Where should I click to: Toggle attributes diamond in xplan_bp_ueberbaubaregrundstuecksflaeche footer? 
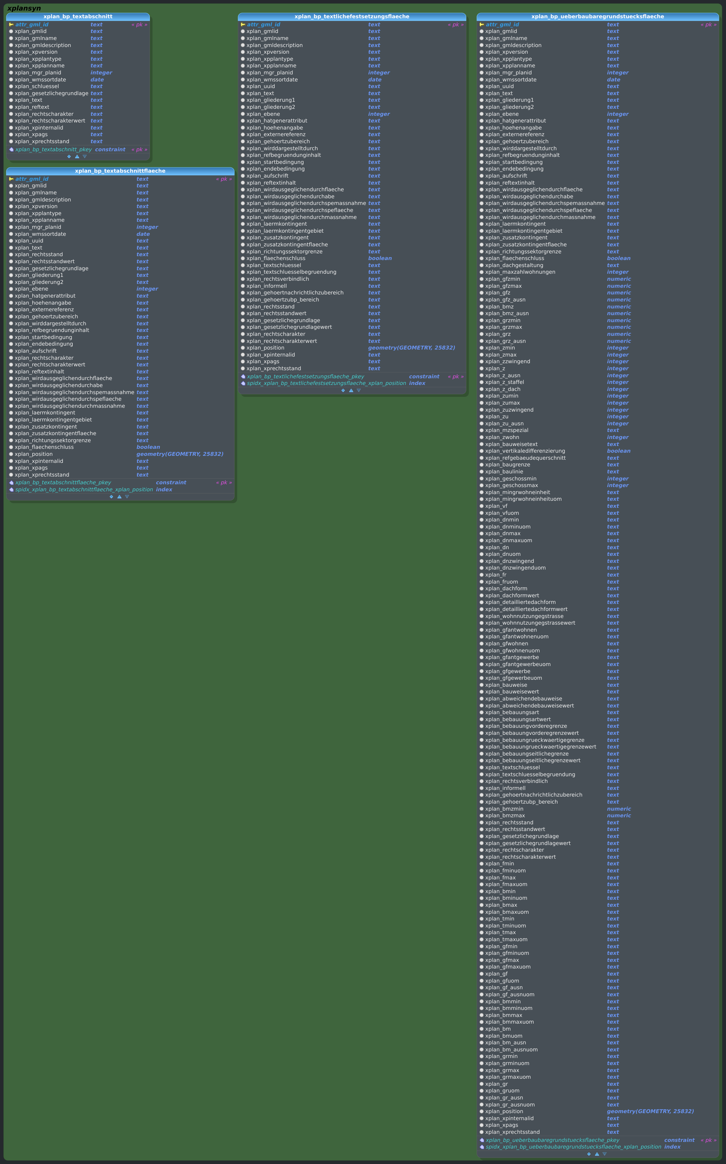pyautogui.click(x=589, y=1154)
